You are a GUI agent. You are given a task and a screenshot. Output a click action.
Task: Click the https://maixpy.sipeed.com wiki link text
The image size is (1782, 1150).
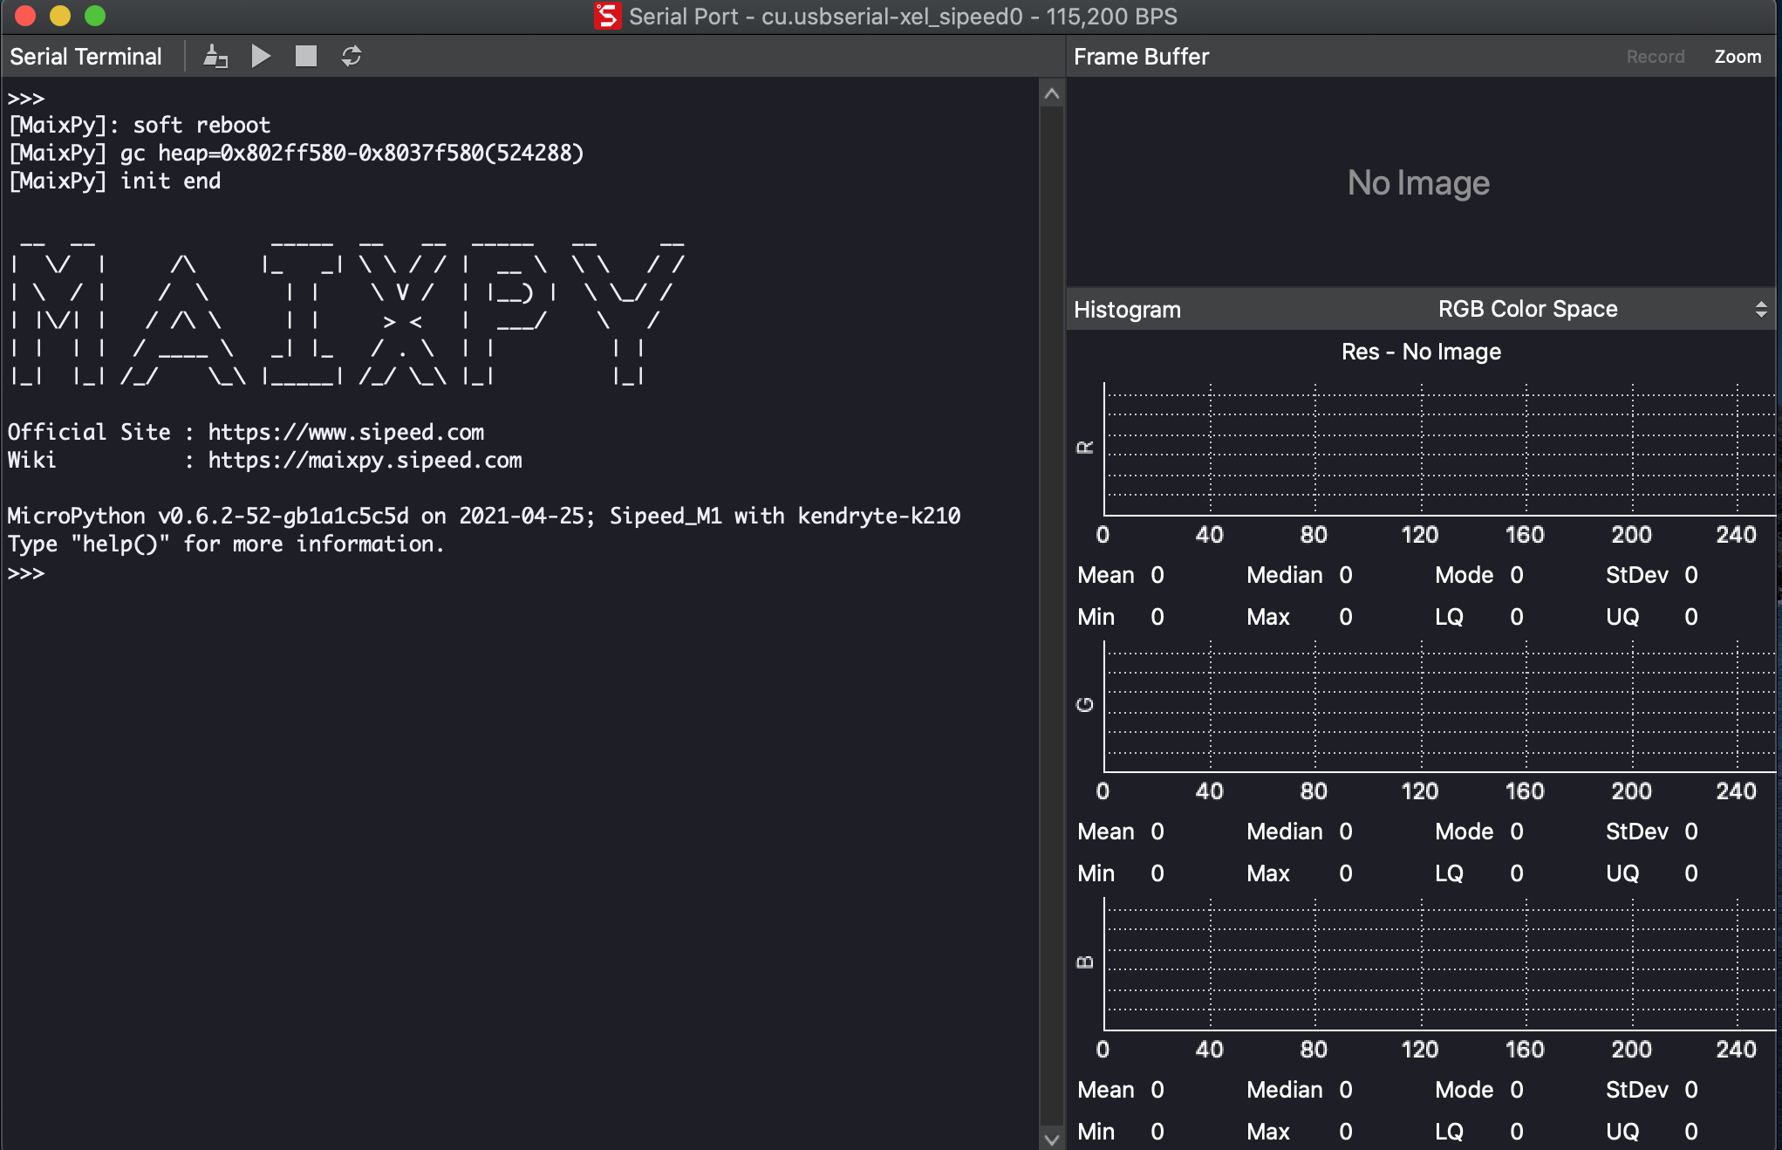click(x=365, y=460)
